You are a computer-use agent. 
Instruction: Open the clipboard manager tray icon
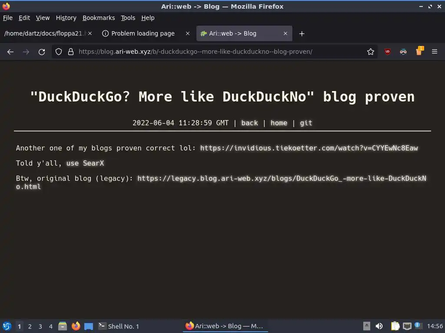point(395,326)
